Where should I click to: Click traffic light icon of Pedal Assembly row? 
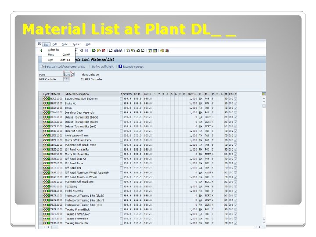[47, 191]
